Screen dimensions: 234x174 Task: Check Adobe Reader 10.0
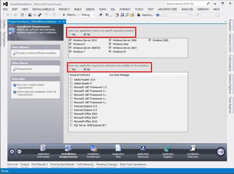pyautogui.click(x=71, y=79)
